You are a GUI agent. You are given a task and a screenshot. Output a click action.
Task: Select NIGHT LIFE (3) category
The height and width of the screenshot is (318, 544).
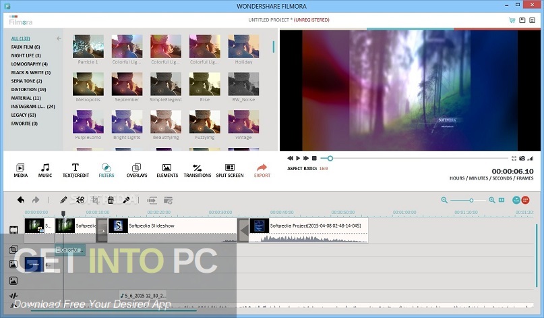point(26,55)
